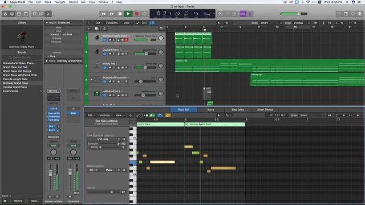Toggle the Tracks automation button
Screen dimensions: 365x205
(x=138, y=23)
